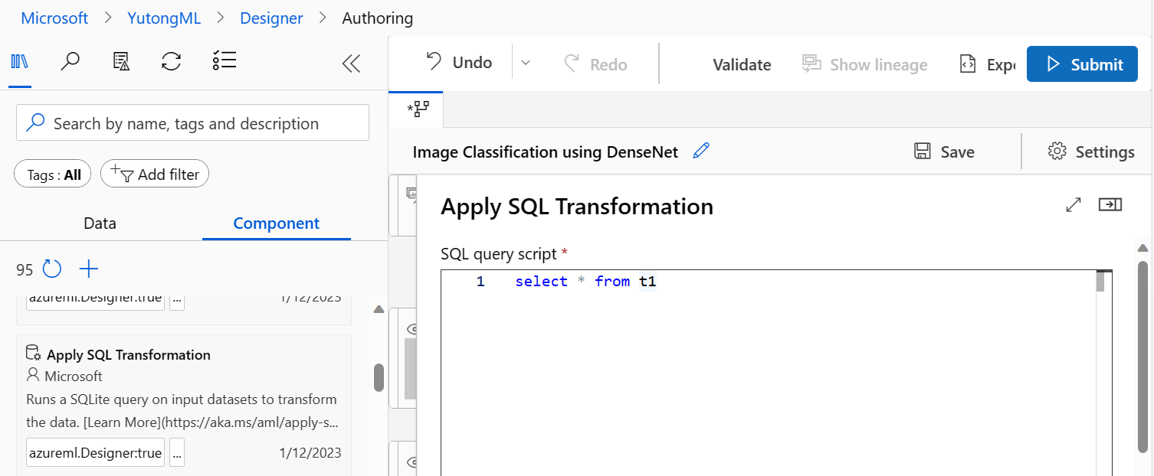This screenshot has width=1154, height=476.
Task: Open the data validation report icon
Action: pos(120,61)
